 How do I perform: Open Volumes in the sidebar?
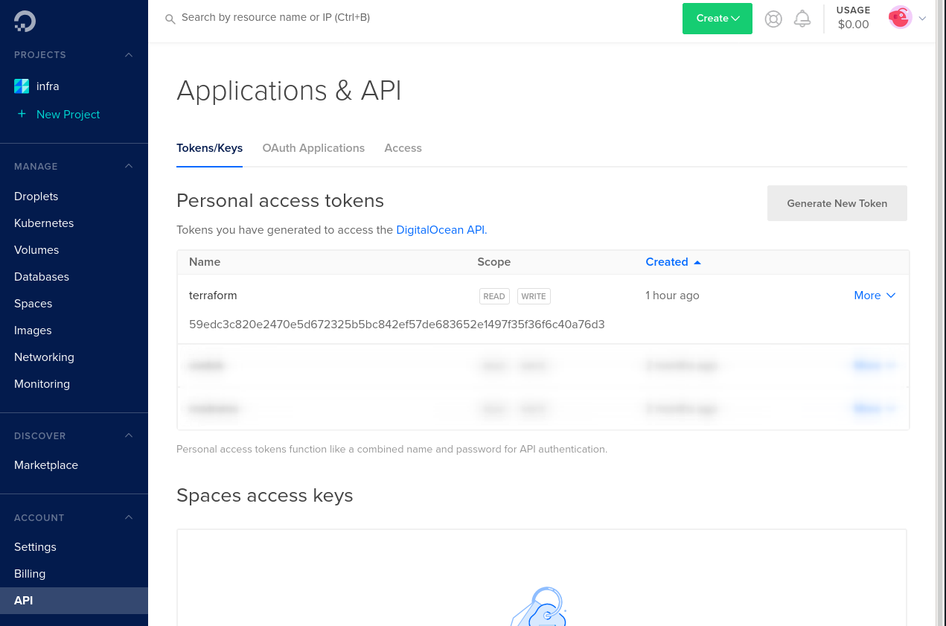point(36,250)
